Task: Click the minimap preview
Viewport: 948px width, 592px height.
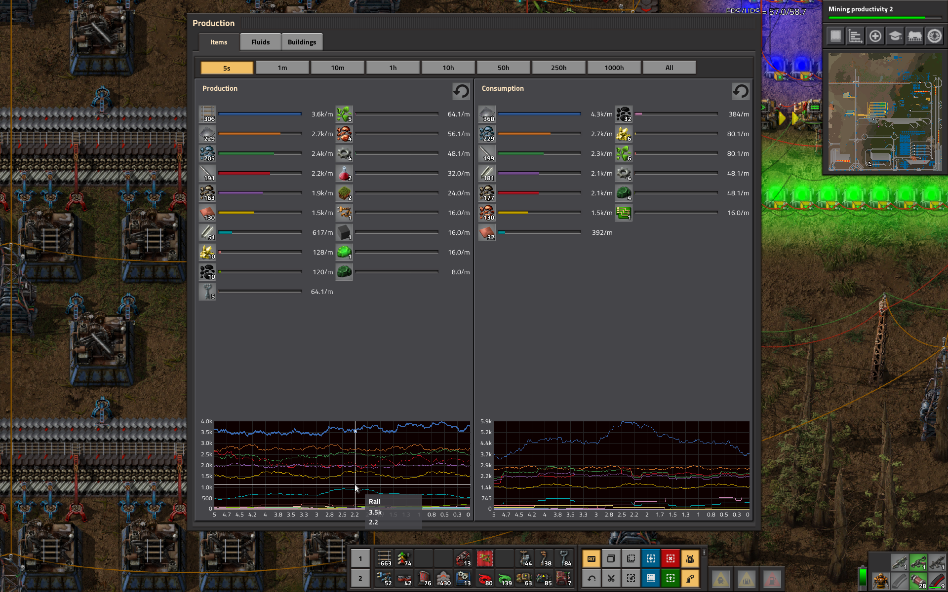Action: point(885,111)
